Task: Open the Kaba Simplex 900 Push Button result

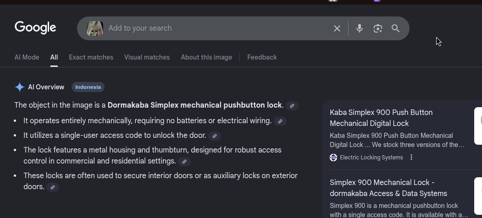Action: [x=381, y=118]
